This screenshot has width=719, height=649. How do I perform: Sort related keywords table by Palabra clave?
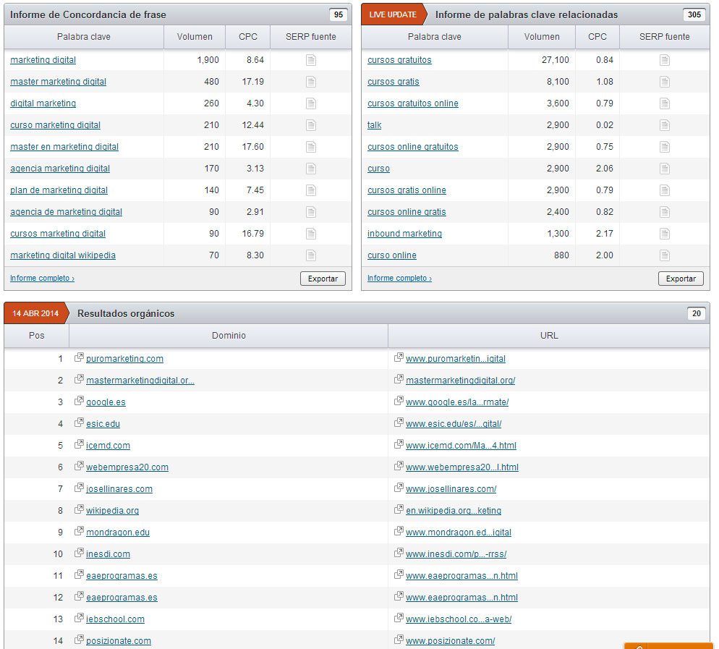pyautogui.click(x=434, y=37)
